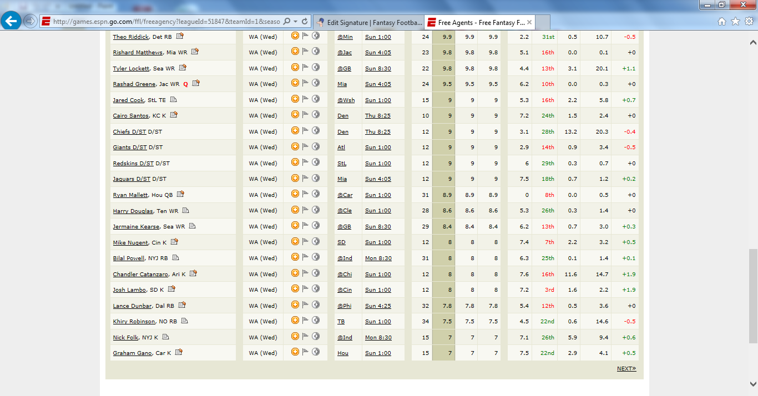The height and width of the screenshot is (396, 758).
Task: Click the flag icon in Harry Douglas's row
Action: pos(305,210)
